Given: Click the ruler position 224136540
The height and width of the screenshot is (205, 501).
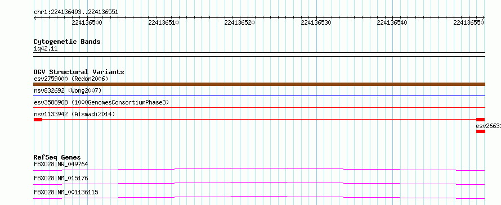Looking at the screenshot, I should coord(392,22).
